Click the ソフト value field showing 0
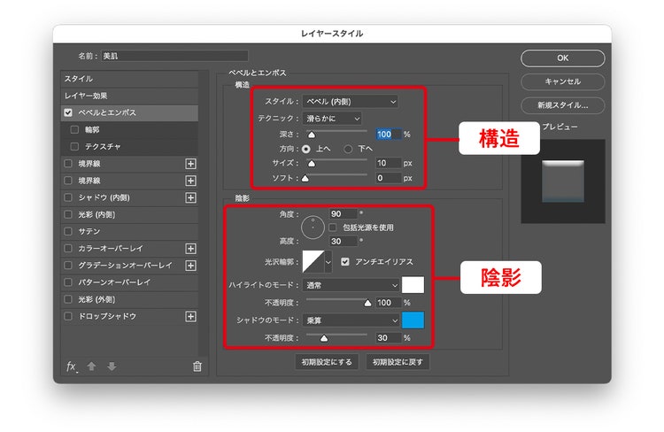This screenshot has width=664, height=432. (x=389, y=178)
